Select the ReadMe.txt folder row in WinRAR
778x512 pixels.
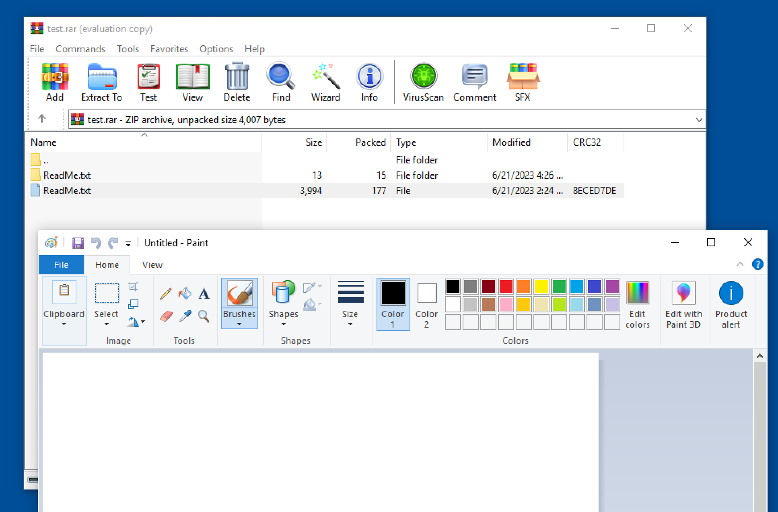point(327,175)
